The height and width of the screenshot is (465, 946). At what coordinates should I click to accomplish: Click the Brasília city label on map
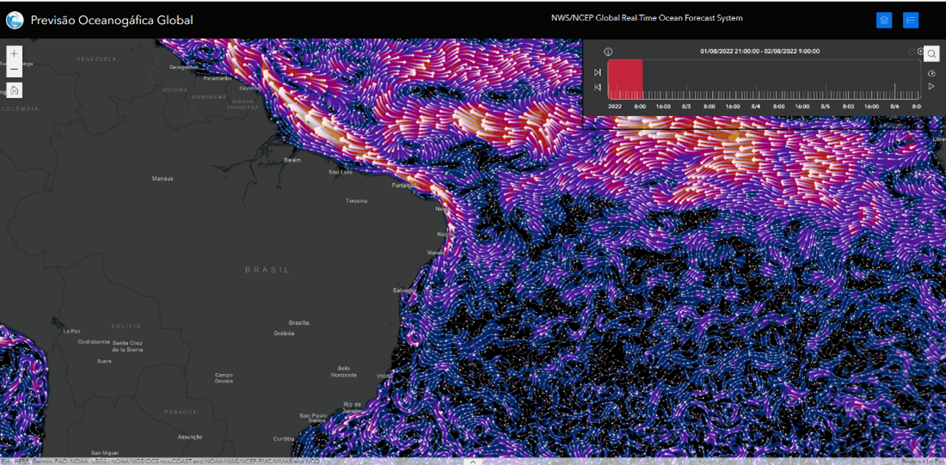[298, 323]
